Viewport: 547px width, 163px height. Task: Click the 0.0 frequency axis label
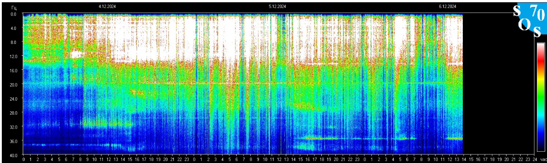tap(14, 14)
